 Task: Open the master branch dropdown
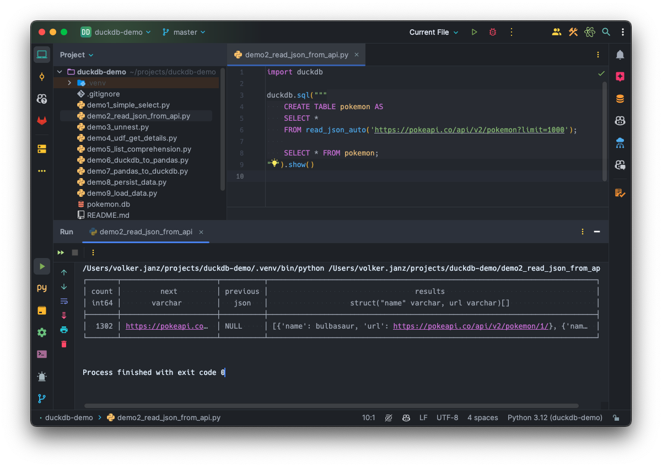184,32
